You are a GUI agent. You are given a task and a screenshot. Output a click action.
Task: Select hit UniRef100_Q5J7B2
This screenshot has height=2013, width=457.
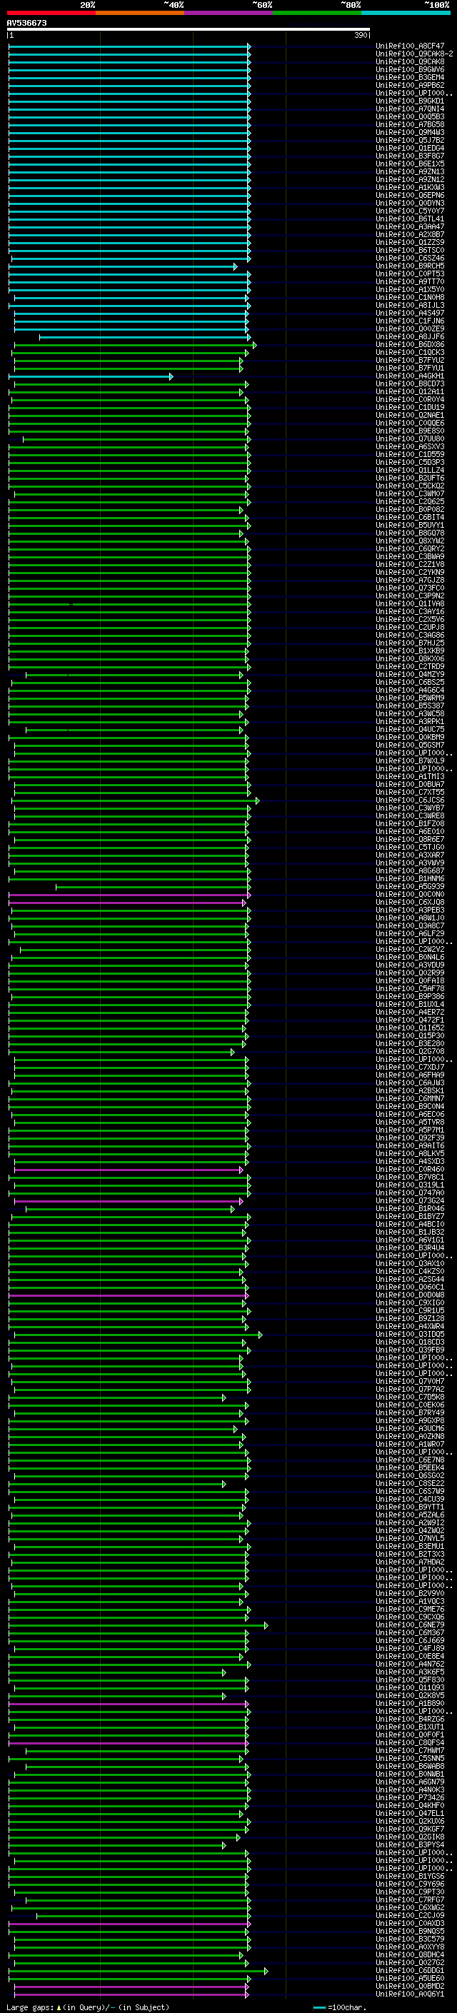[x=410, y=140]
